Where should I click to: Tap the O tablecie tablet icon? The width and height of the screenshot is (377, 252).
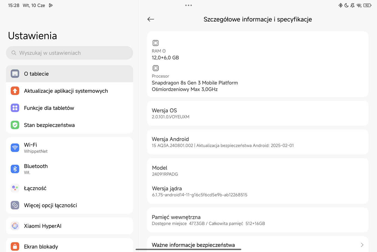click(x=15, y=74)
